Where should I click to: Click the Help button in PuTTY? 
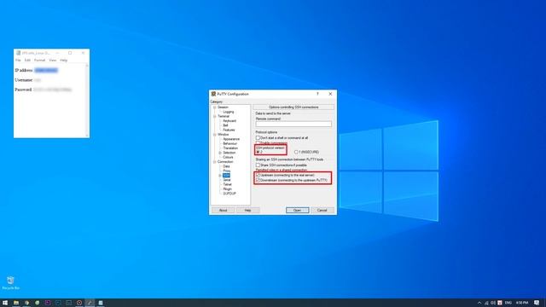tap(247, 211)
